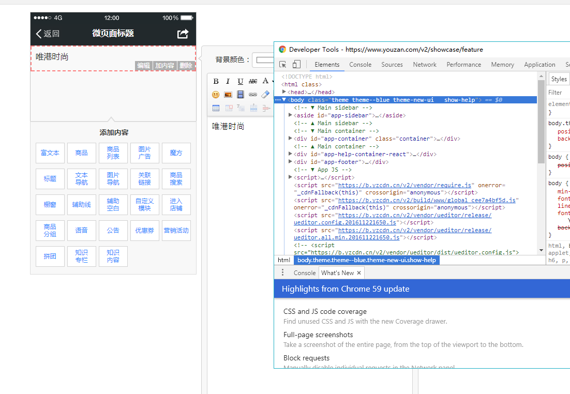Insert an image in the editor

[x=228, y=95]
